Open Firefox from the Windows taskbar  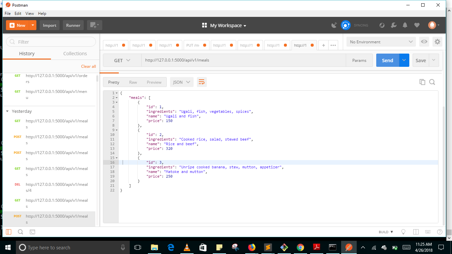coord(251,247)
